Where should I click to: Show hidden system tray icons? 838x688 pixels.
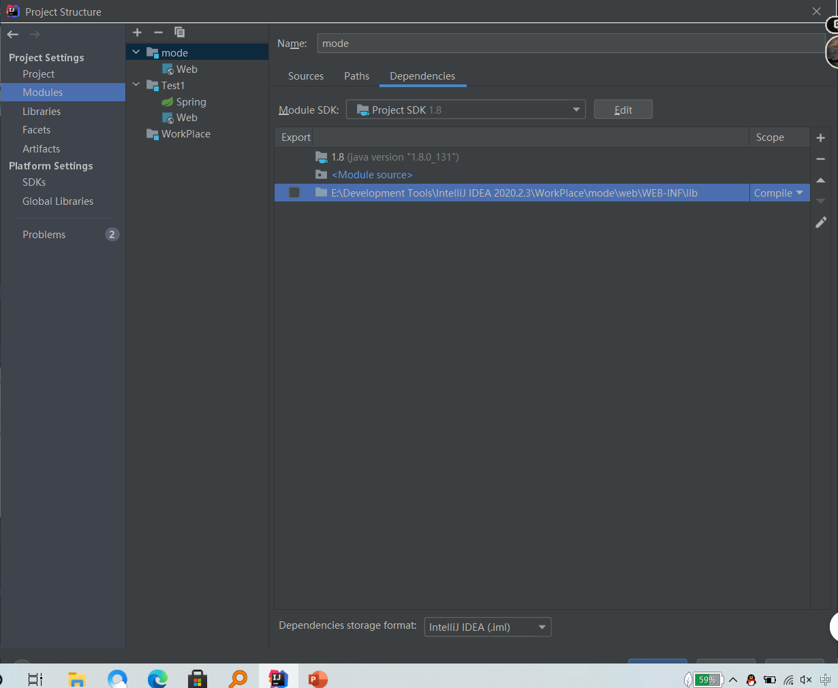(x=733, y=679)
